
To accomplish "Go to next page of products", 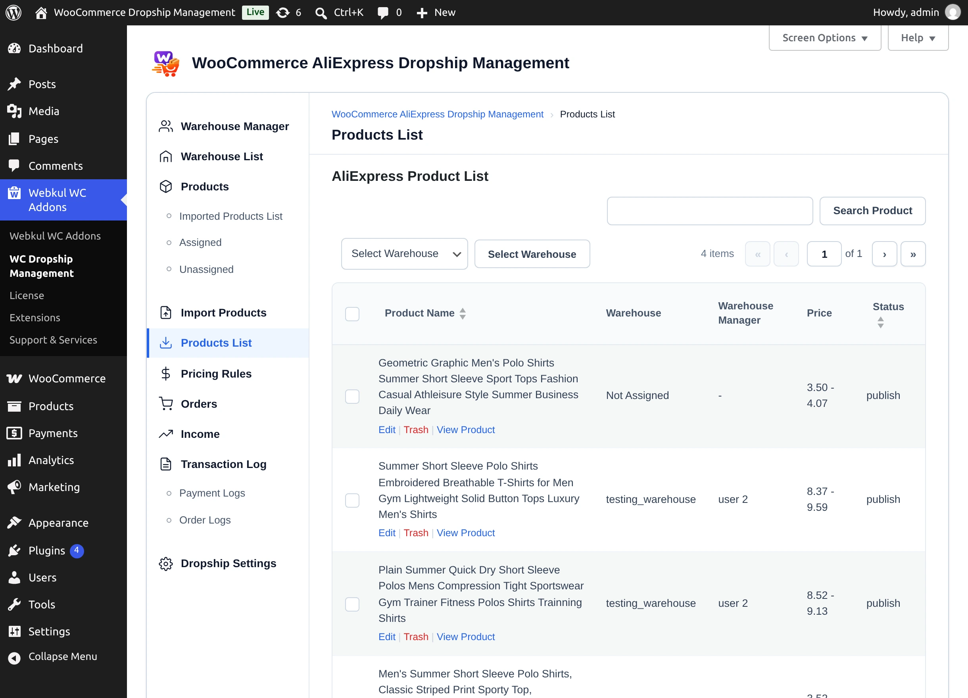I will pos(884,254).
